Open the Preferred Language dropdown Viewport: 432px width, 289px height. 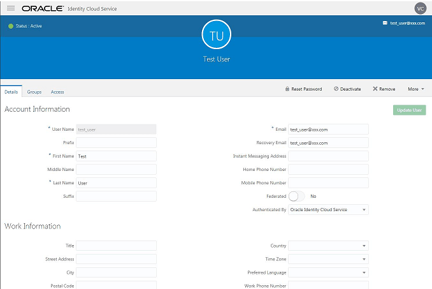(328, 272)
